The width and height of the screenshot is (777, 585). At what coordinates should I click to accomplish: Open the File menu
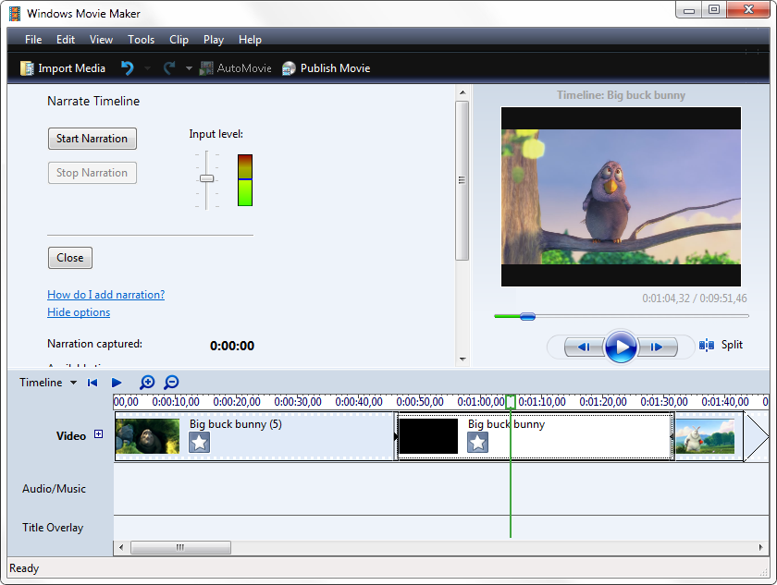[x=33, y=40]
